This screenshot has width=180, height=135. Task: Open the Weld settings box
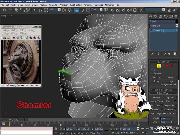click(x=175, y=101)
